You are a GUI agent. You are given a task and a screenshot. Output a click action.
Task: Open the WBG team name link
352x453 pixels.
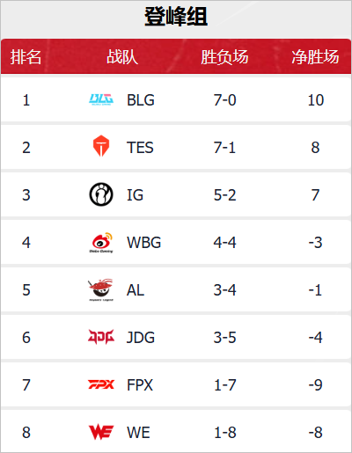[x=143, y=243]
